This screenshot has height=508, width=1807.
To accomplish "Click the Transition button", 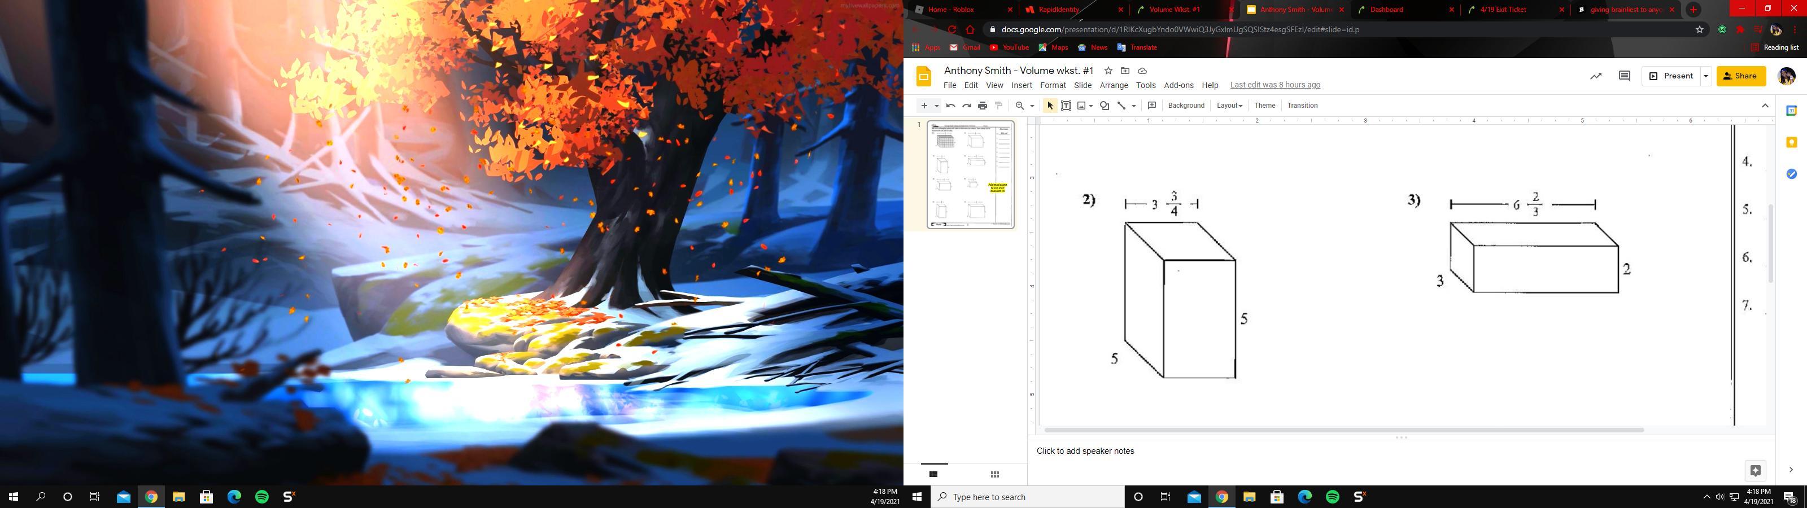I will click(x=1303, y=105).
